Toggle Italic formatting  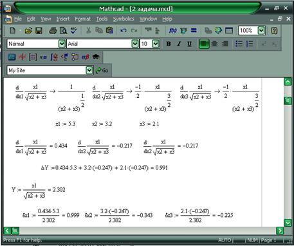point(179,44)
